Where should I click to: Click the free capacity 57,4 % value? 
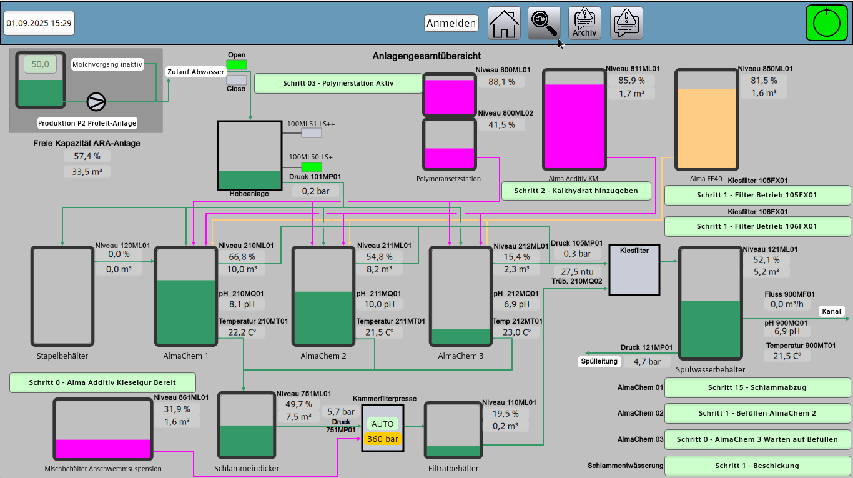click(87, 156)
